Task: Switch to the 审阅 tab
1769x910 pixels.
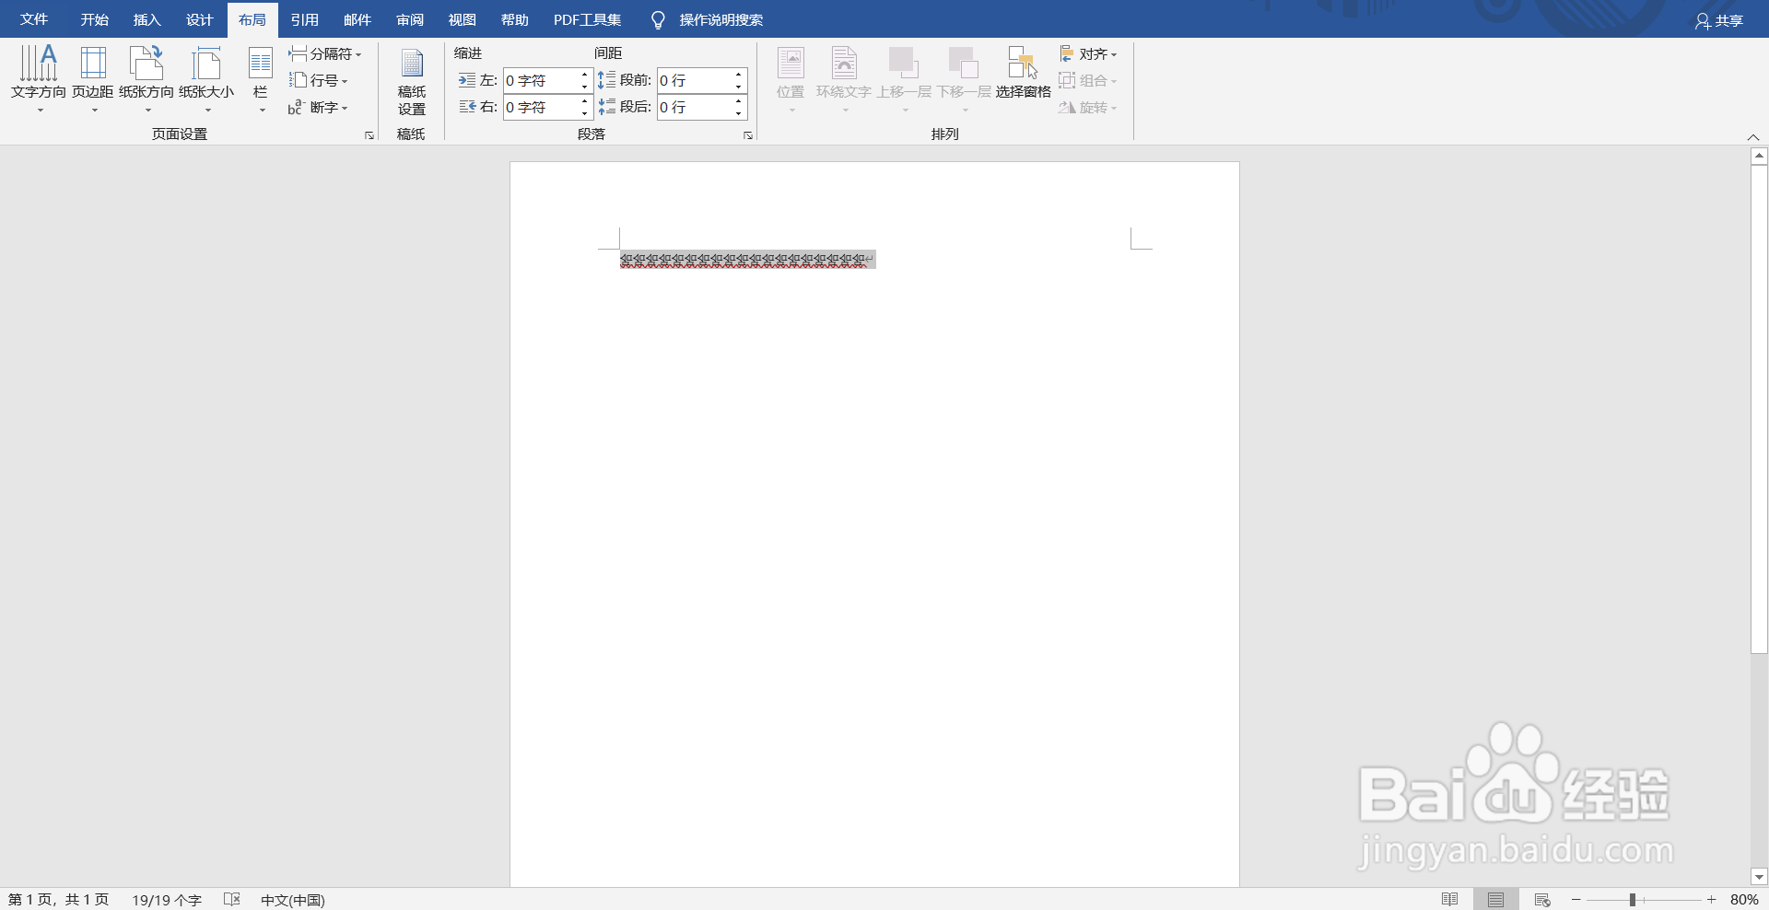Action: click(x=409, y=19)
